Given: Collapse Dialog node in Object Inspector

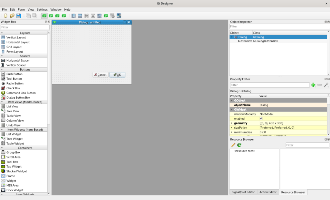Looking at the screenshot, I should pos(231,37).
